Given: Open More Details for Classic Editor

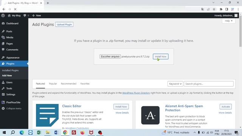Looking at the screenshot, I should point(122,113).
